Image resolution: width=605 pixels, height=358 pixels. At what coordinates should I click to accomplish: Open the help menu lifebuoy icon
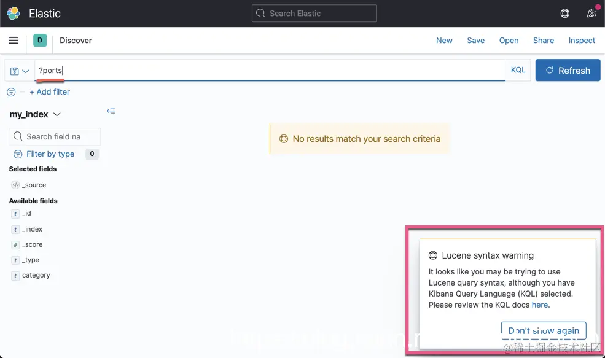point(564,14)
